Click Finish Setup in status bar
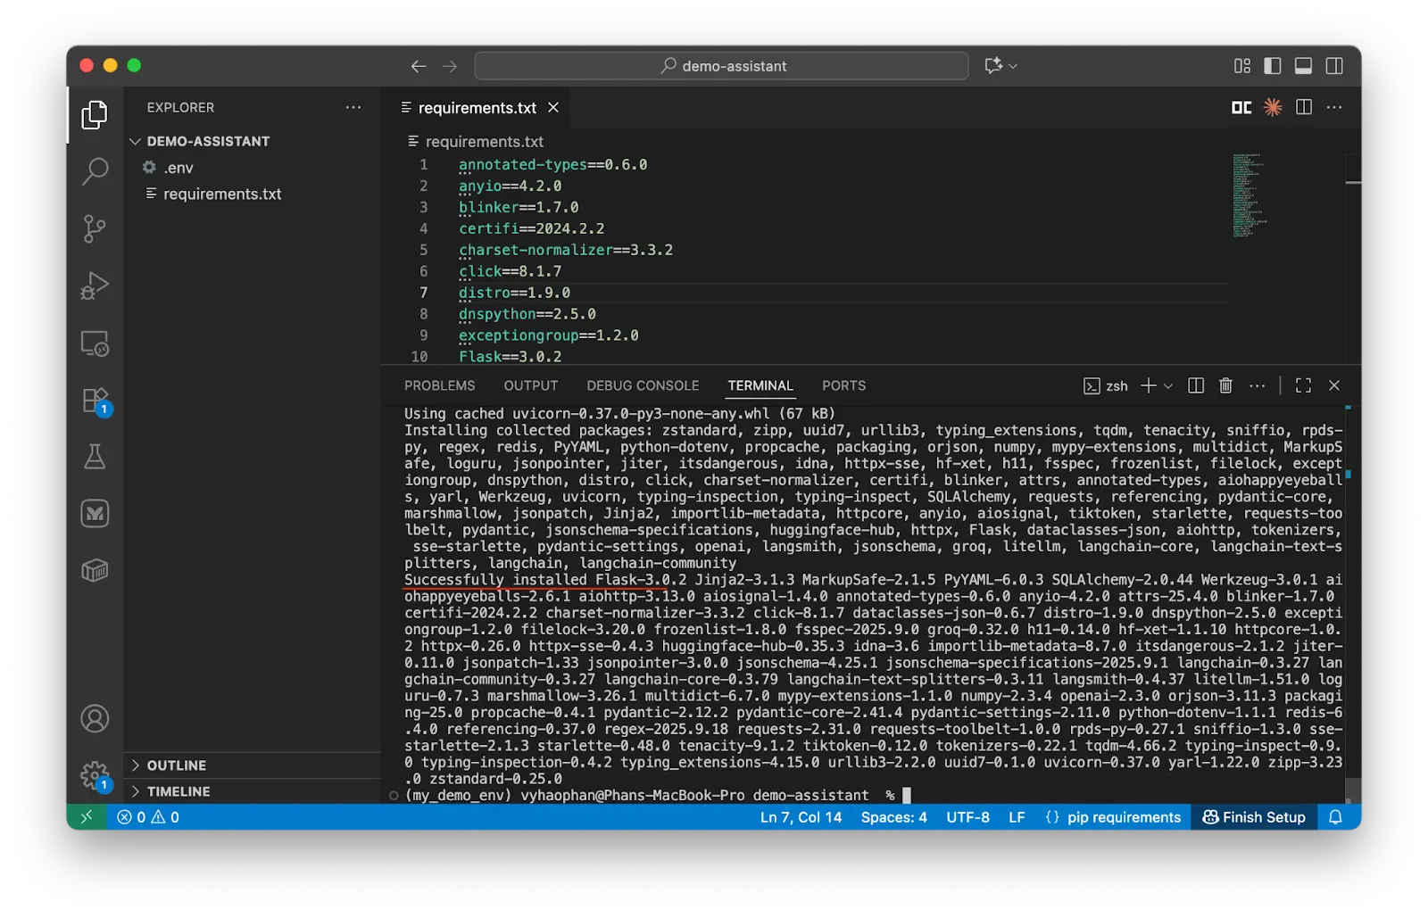The image size is (1428, 918). (x=1254, y=817)
